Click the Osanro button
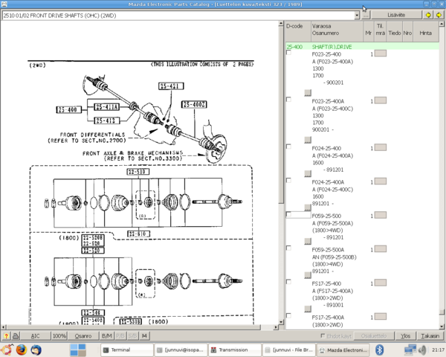 pyautogui.click(x=83, y=336)
